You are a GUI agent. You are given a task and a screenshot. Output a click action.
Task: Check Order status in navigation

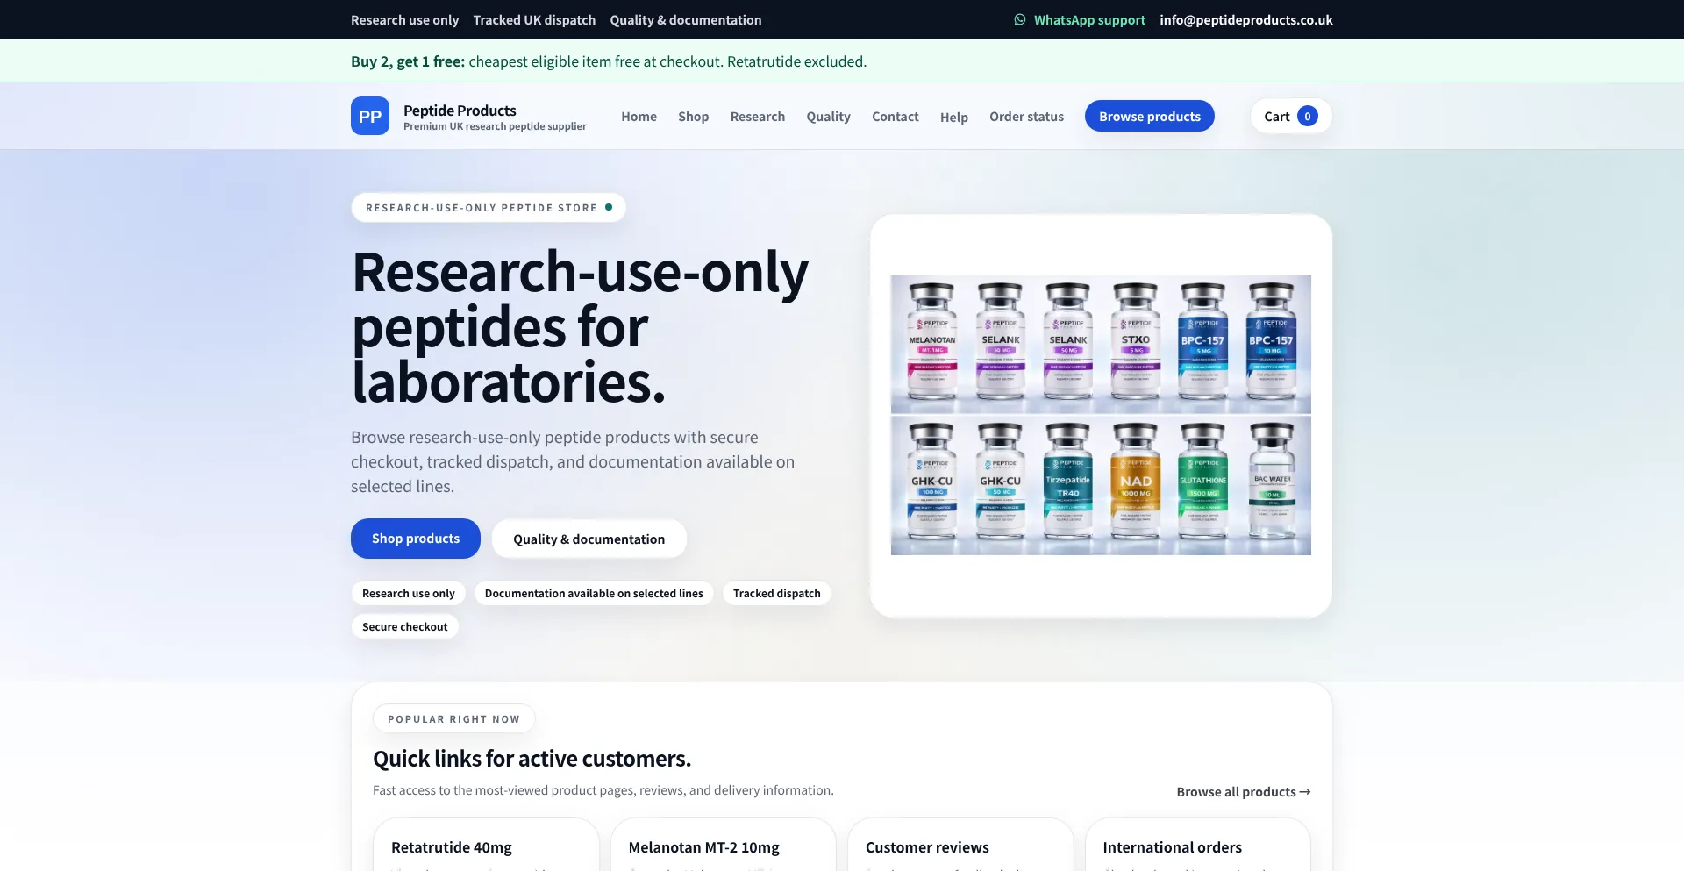[x=1026, y=116]
